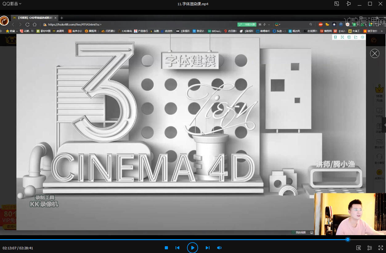Open the playback settings sliders icon

[370, 248]
